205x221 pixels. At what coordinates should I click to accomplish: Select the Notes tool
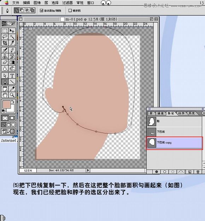[x=5, y=89]
